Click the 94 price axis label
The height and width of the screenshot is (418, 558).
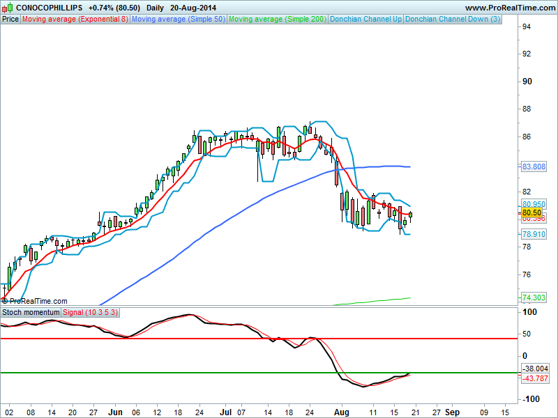[x=527, y=26]
